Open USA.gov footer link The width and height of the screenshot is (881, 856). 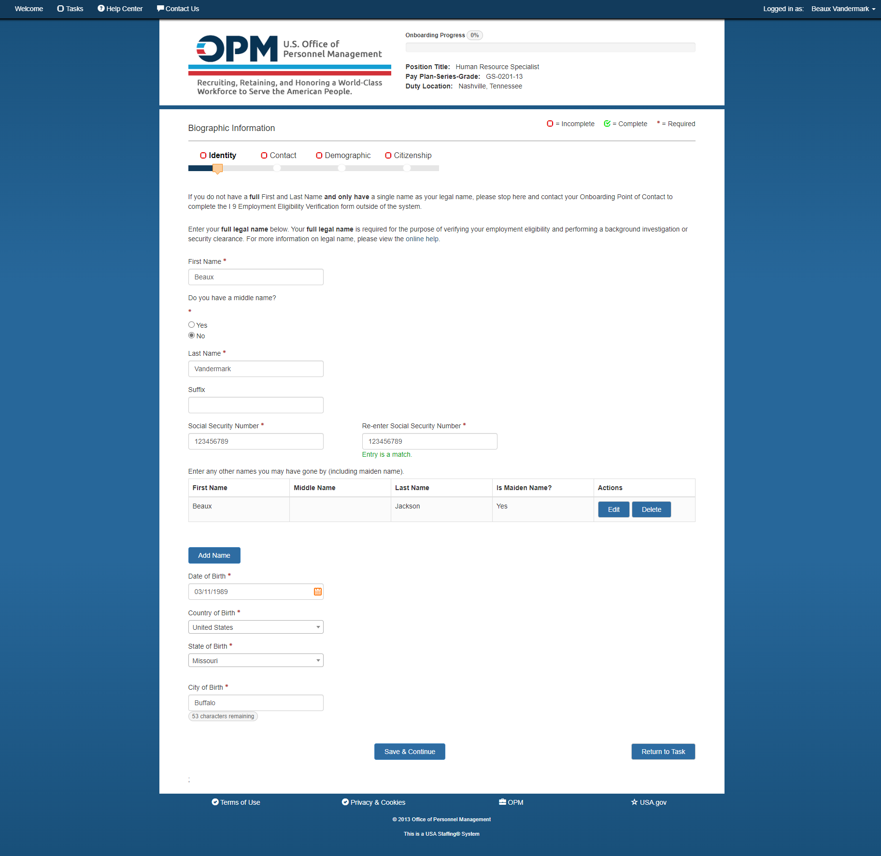[x=649, y=802]
